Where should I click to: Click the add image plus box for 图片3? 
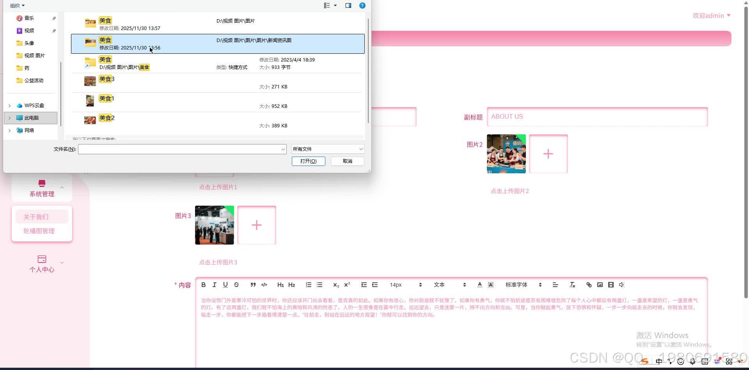[256, 225]
